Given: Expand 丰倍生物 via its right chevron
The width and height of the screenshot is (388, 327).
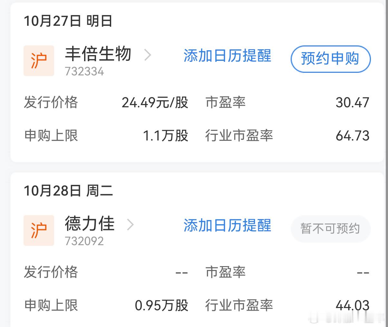Looking at the screenshot, I should click(148, 55).
